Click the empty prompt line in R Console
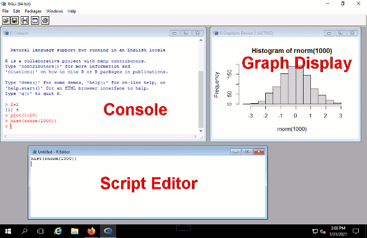 (x=52, y=126)
